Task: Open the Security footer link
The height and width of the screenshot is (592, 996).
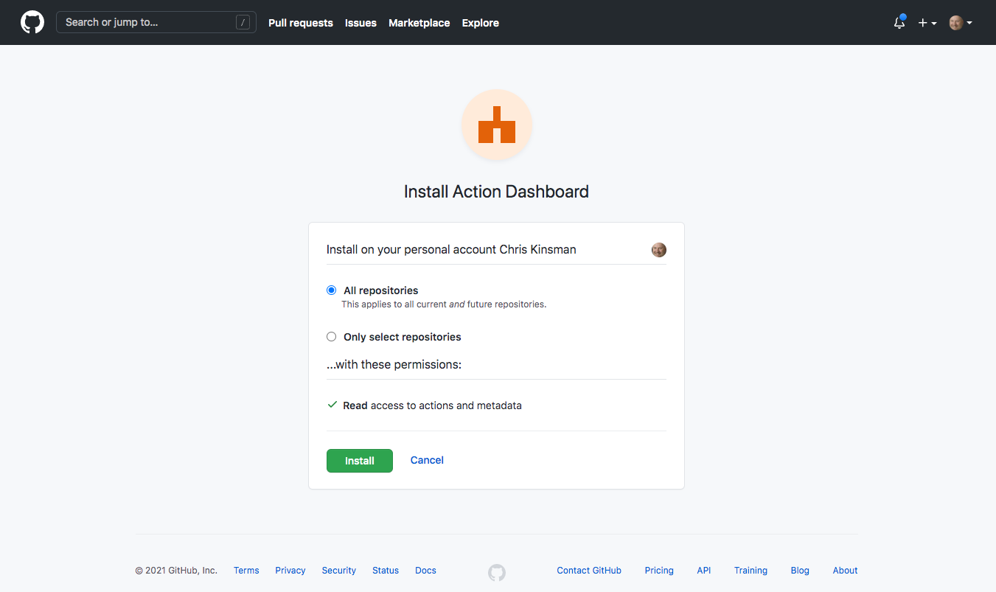Action: (x=339, y=571)
